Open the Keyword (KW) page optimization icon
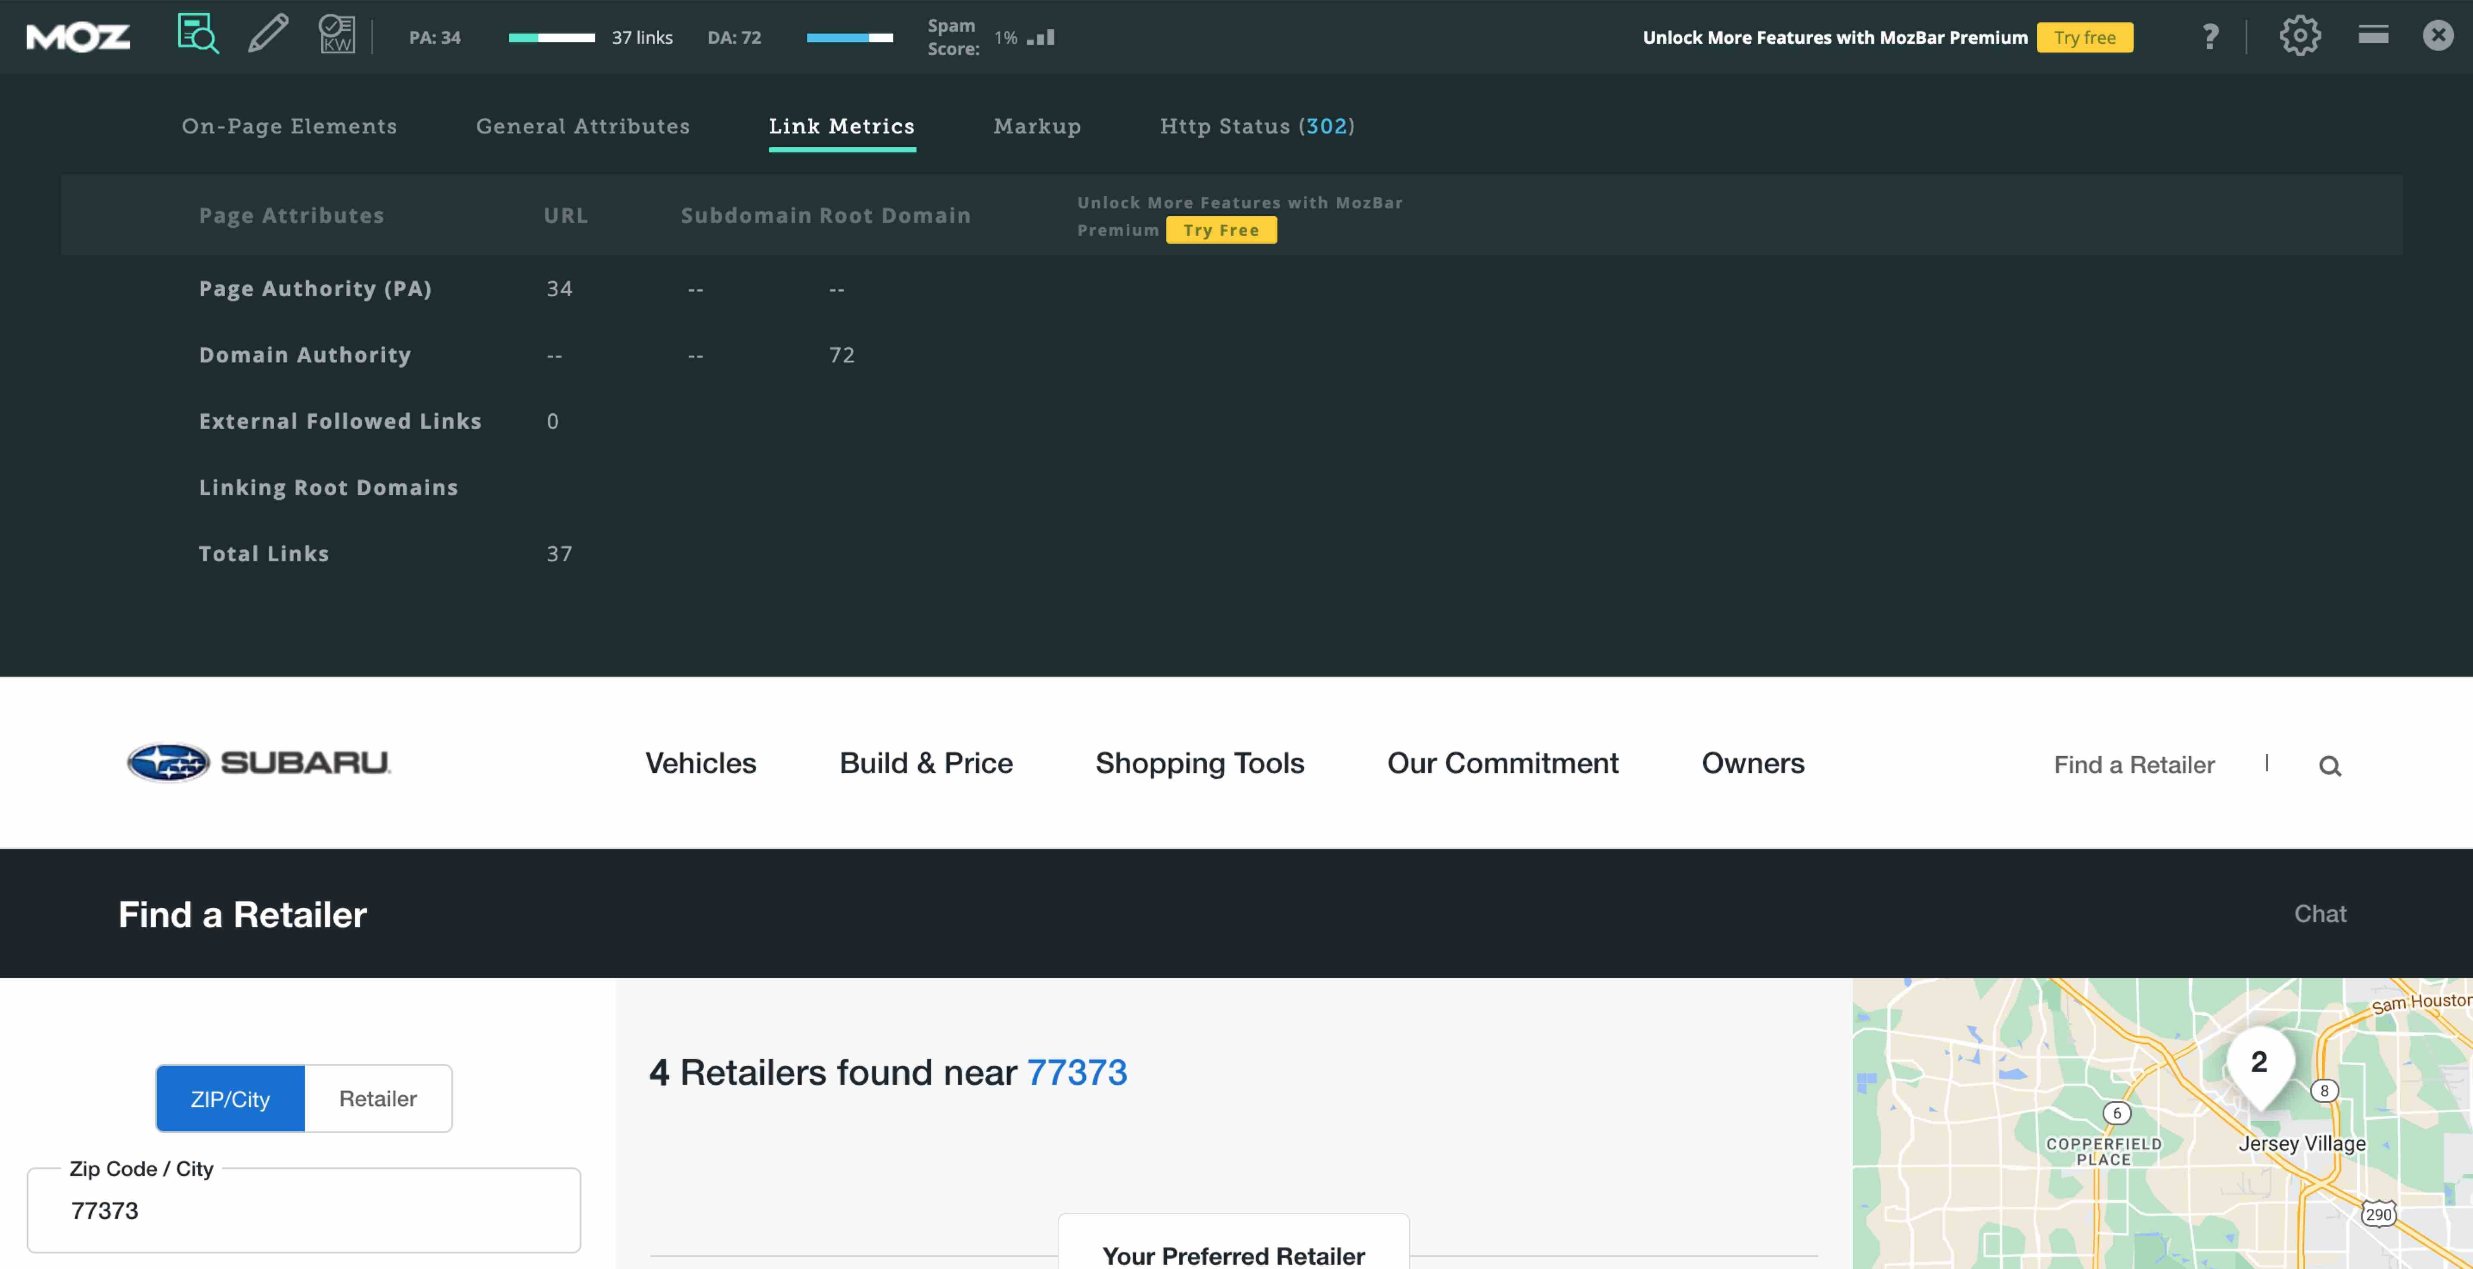This screenshot has height=1269, width=2473. tap(337, 34)
